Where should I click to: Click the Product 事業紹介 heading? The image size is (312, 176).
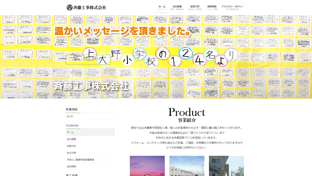[187, 115]
